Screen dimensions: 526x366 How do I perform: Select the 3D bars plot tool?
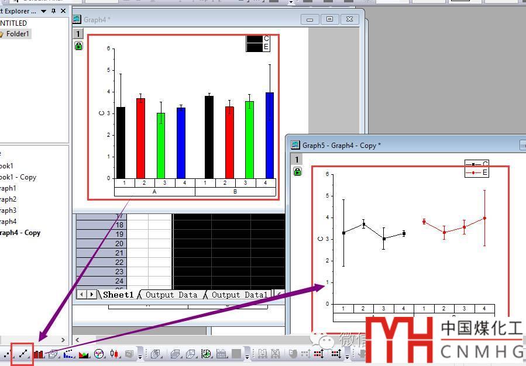155,354
